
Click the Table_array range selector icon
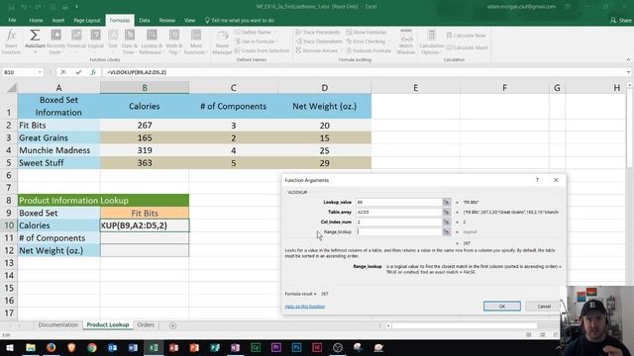click(x=447, y=212)
